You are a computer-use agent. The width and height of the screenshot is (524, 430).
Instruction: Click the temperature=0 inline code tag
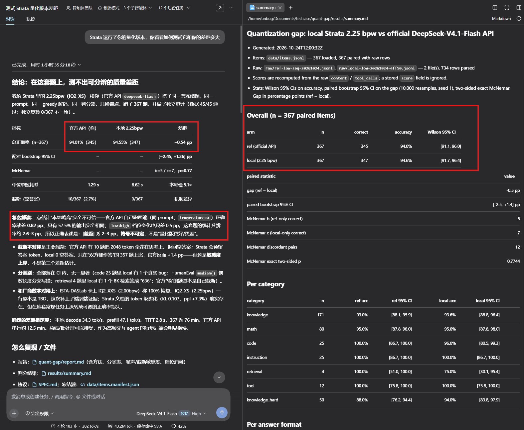pyautogui.click(x=194, y=218)
